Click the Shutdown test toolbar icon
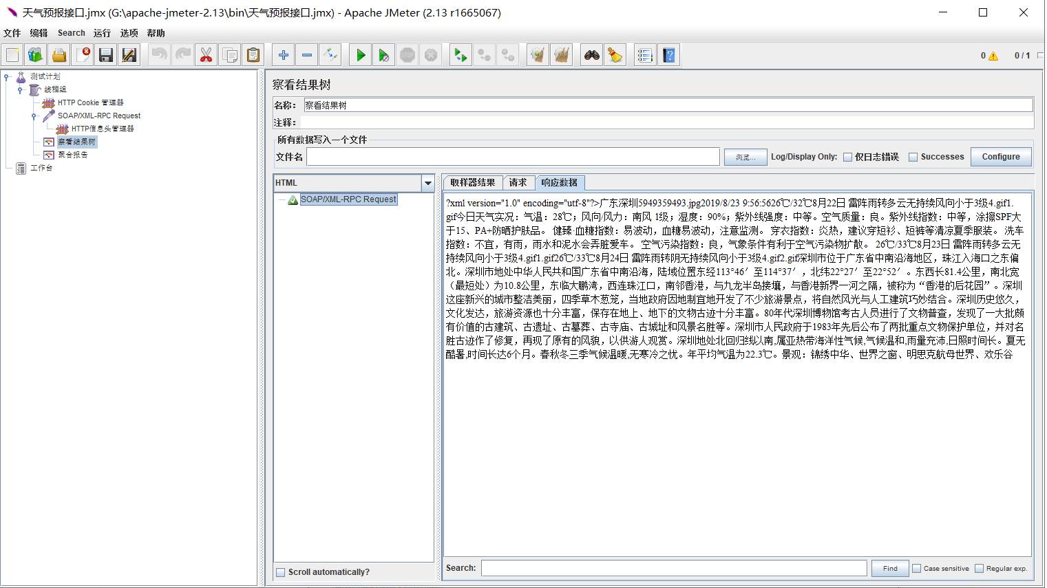Screen dimensions: 1047x588 [431, 55]
